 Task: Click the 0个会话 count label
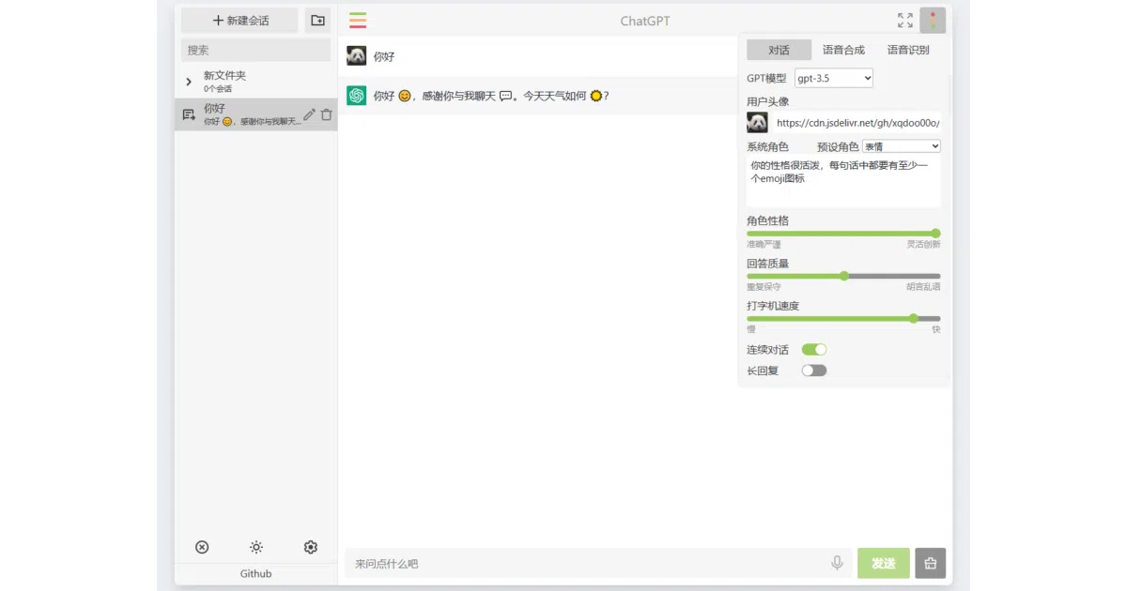click(x=218, y=88)
